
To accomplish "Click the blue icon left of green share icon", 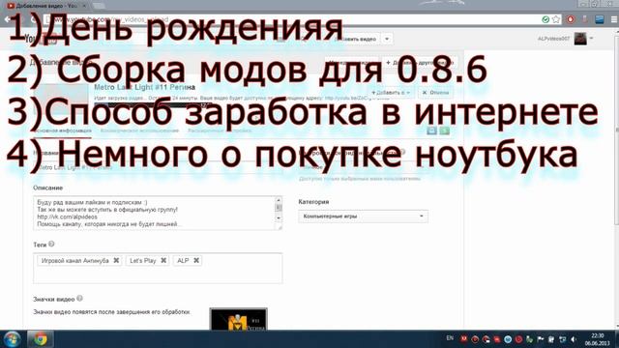I will tap(432, 130).
